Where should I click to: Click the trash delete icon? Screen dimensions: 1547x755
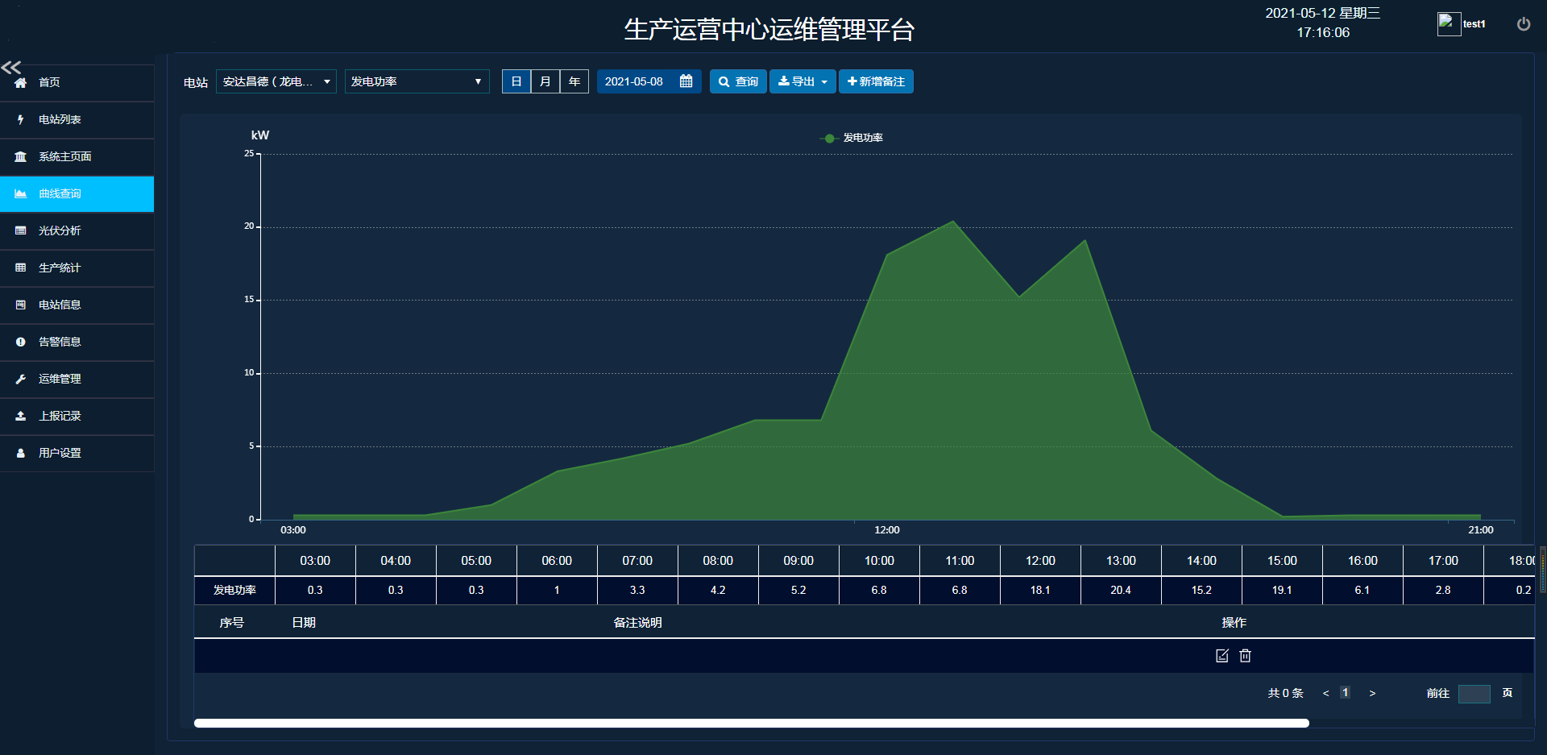(x=1245, y=656)
